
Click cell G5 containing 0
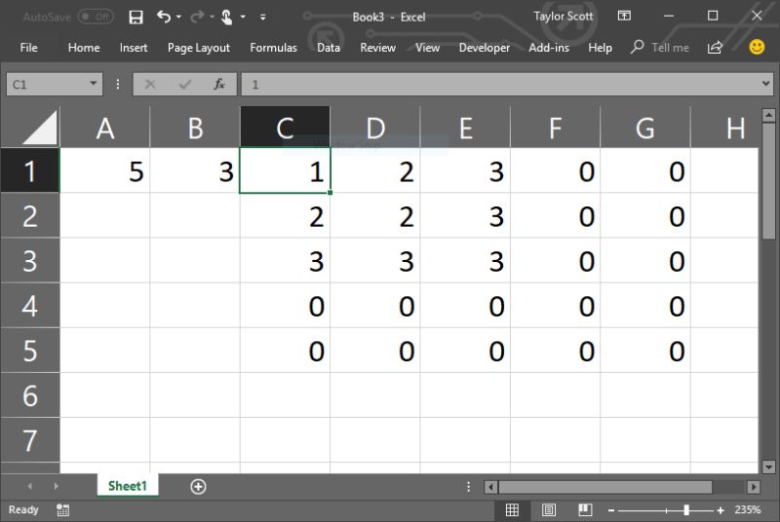tap(645, 351)
